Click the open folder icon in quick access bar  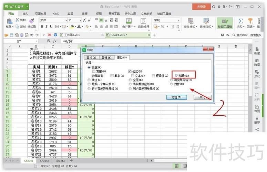point(6,35)
